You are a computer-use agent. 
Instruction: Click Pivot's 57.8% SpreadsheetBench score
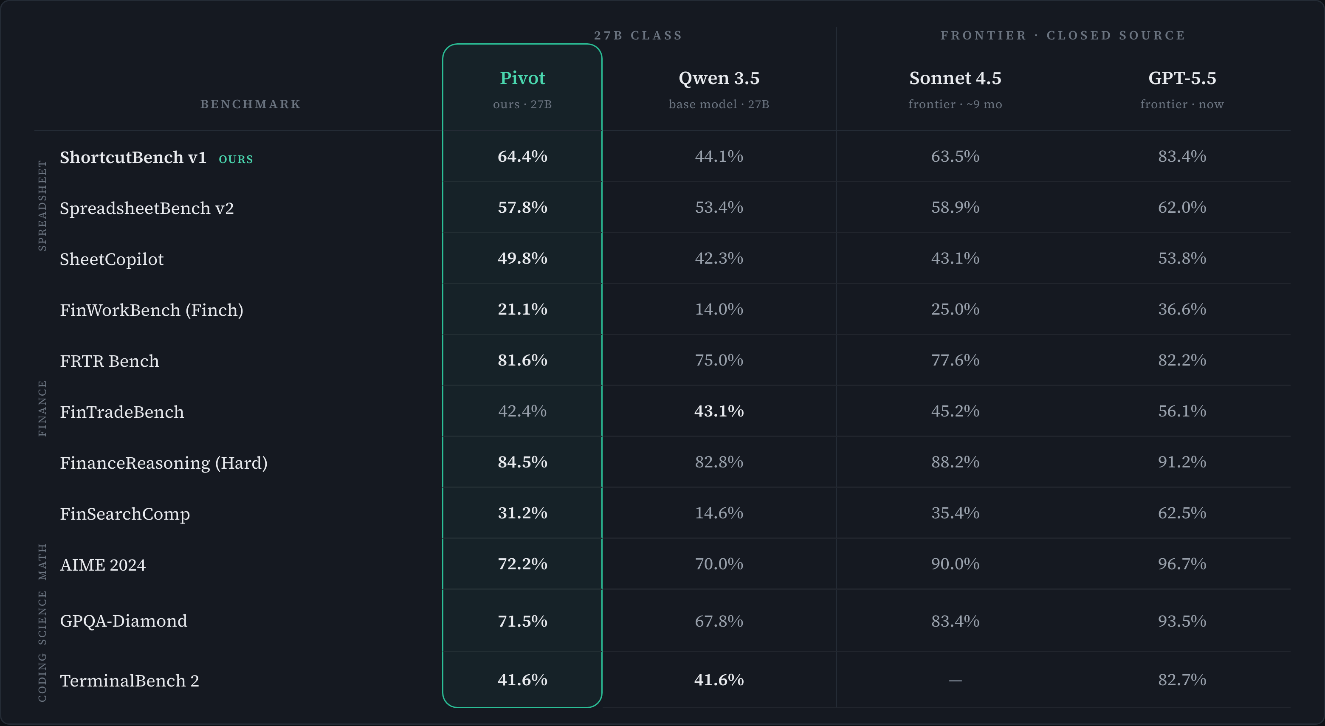[522, 207]
